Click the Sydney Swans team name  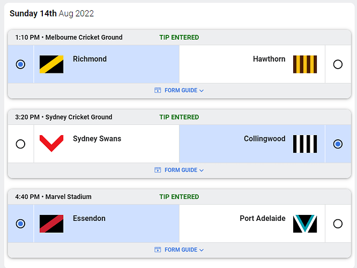tap(97, 139)
